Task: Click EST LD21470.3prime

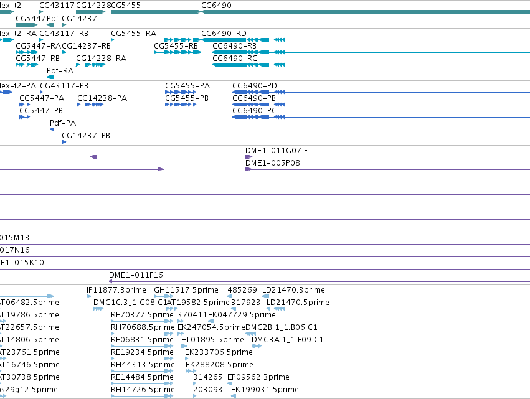Action: tap(293, 290)
